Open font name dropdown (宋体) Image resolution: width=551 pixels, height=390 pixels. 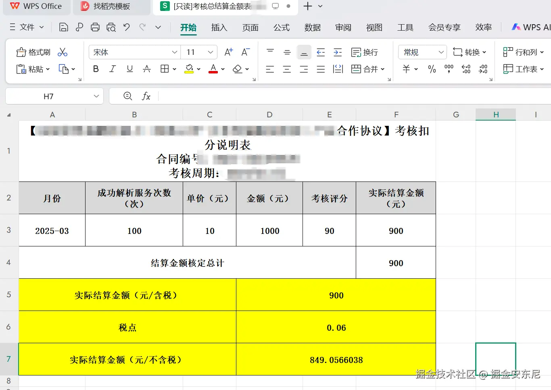175,52
